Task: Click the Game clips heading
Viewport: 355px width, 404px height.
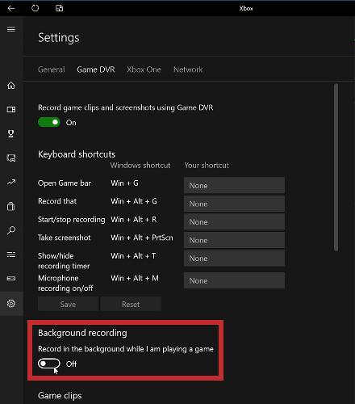Action: pos(60,395)
